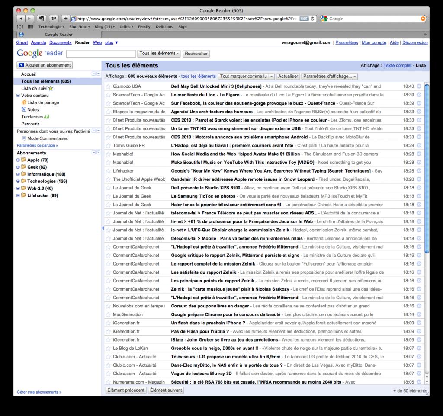Click the Web-2.0 folder icon
This screenshot has width=443, height=416.
[x=24, y=188]
